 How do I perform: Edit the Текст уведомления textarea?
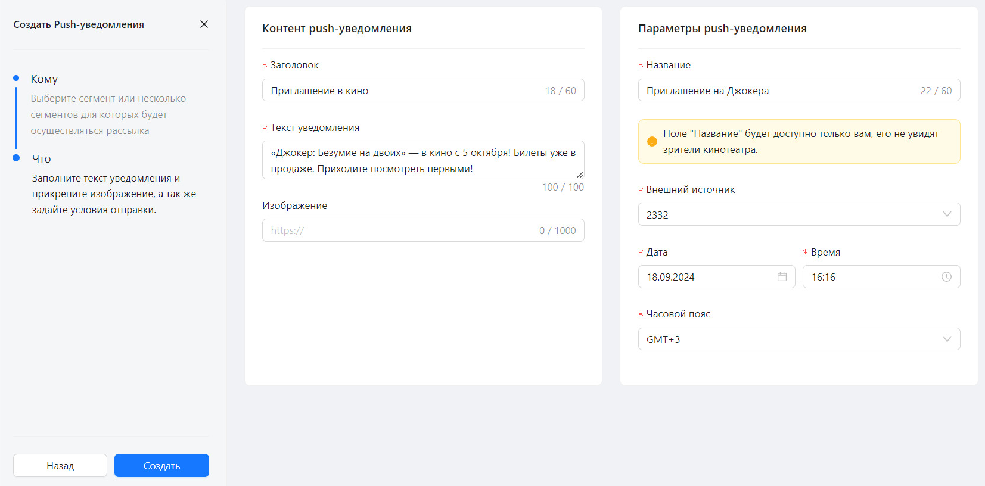[423, 160]
